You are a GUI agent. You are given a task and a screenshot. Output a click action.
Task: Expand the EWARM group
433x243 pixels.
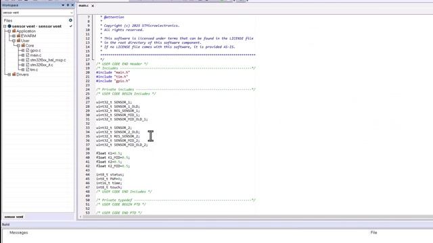(14, 36)
